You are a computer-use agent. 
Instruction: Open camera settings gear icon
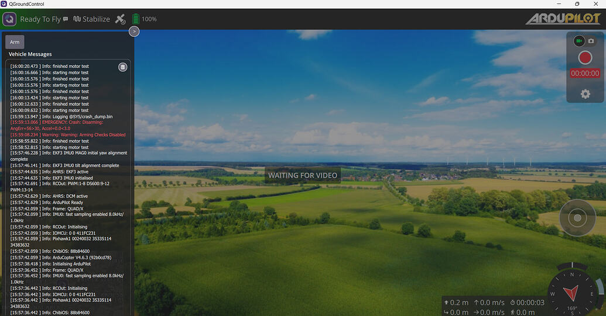coord(586,93)
